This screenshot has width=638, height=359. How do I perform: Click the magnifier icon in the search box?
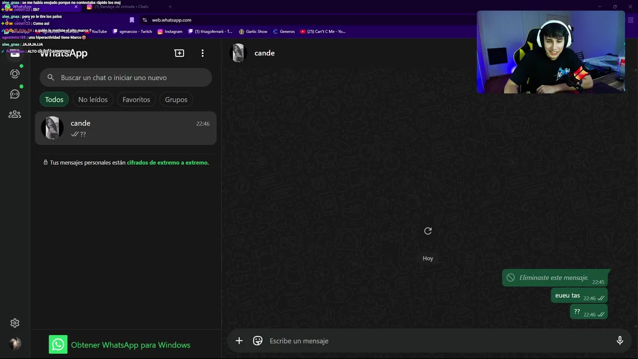coord(51,77)
